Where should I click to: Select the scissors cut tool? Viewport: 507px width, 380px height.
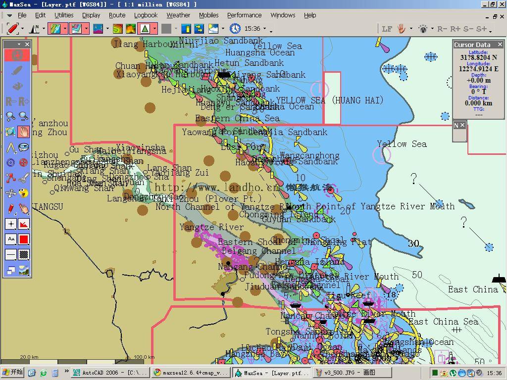[x=24, y=178]
